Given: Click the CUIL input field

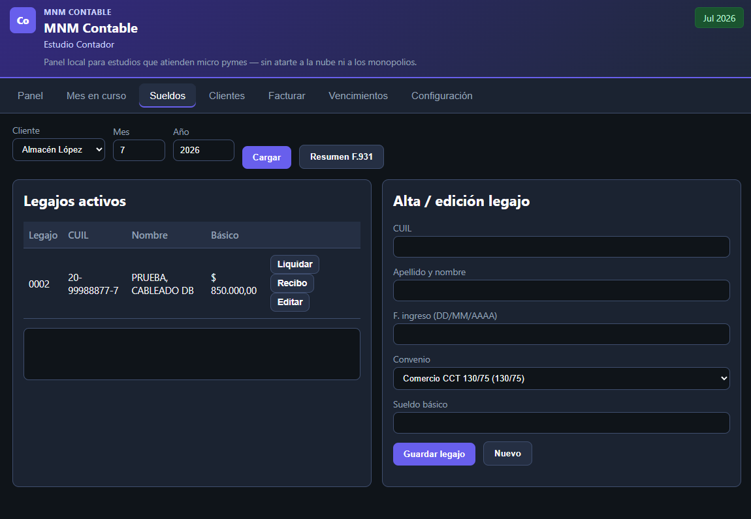Looking at the screenshot, I should tap(562, 247).
